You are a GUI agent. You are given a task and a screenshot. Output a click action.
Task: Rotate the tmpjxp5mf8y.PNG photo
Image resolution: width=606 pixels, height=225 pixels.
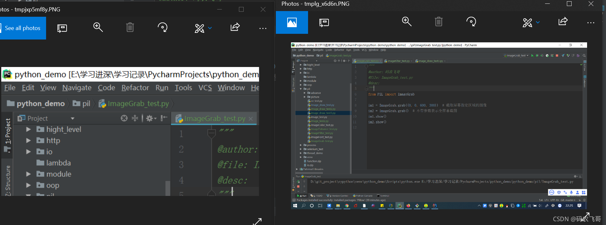(x=163, y=27)
